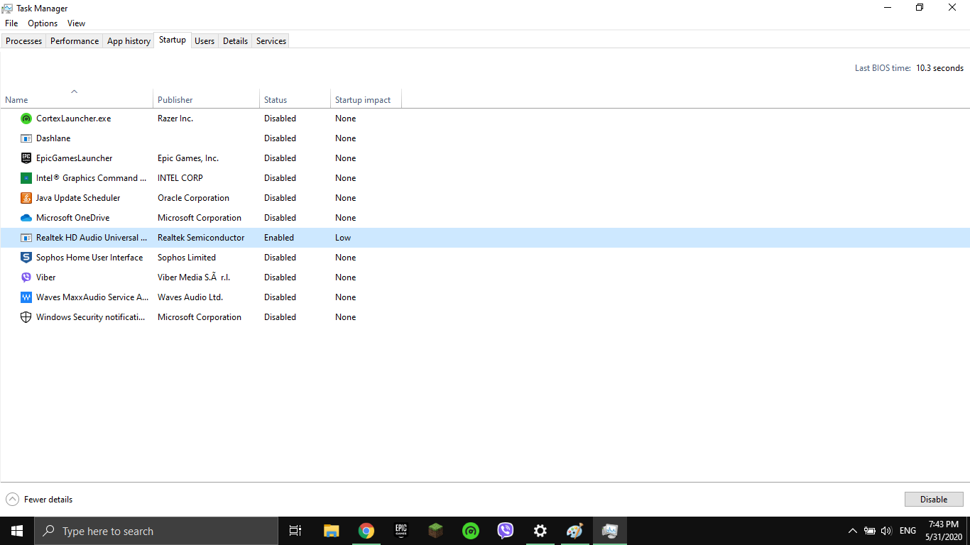Click the Intel Graphics Command icon
The image size is (970, 545).
[26, 178]
